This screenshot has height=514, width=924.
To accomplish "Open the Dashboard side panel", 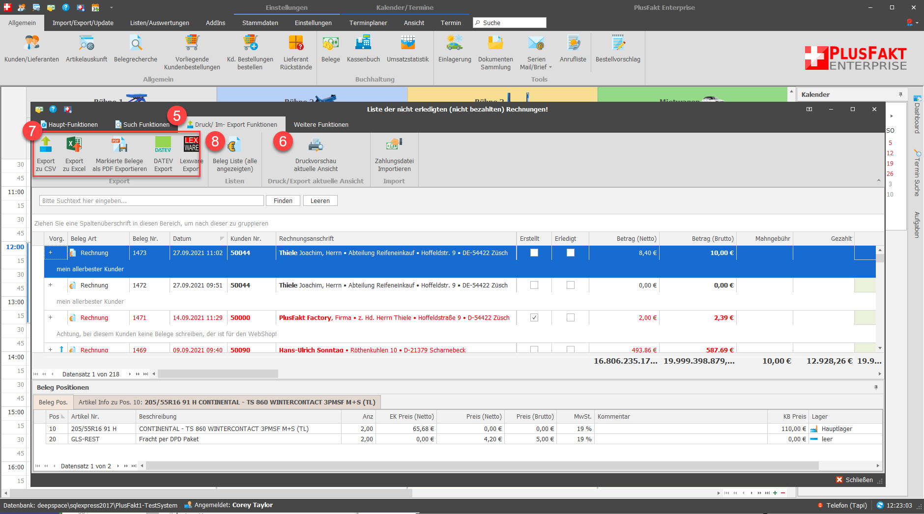I will (x=917, y=115).
